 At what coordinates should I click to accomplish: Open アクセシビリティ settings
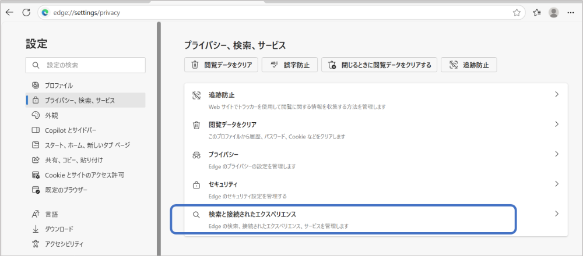[x=86, y=244]
